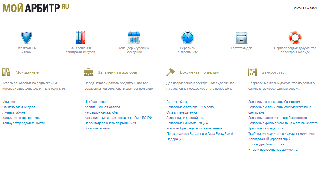The image size is (318, 176).
Task: Click Войти в систему
Action: (x=304, y=8)
